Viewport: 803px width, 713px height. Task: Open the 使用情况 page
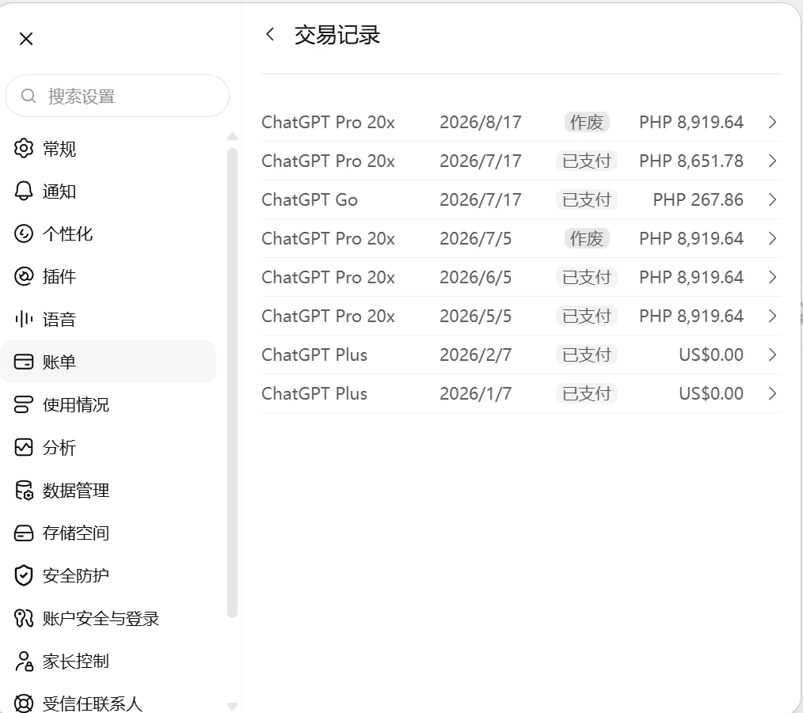(x=108, y=404)
